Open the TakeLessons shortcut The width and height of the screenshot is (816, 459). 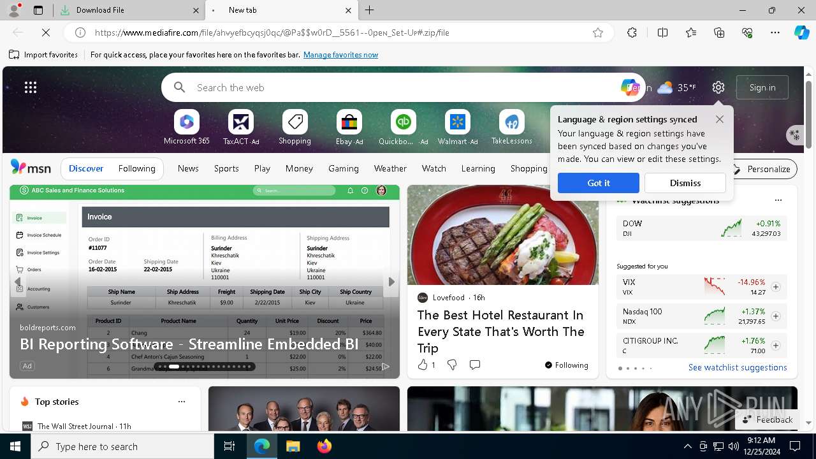tap(511, 127)
